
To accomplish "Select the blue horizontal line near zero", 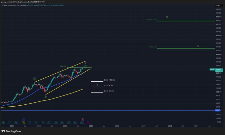I will pos(108,110).
